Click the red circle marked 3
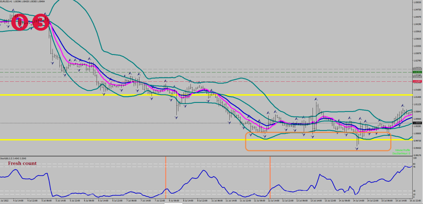Screen dimensions: 423x204 [x=41, y=23]
